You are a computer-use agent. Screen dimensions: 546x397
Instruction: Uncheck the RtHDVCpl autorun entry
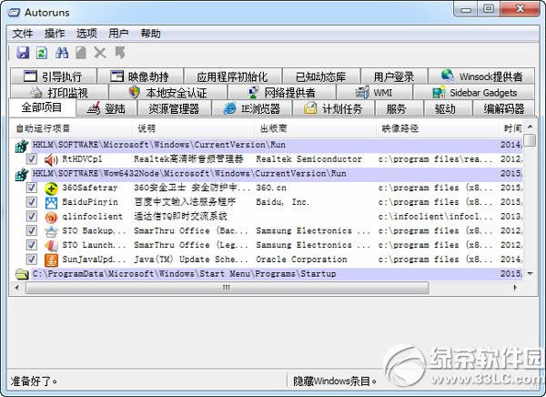point(31,159)
